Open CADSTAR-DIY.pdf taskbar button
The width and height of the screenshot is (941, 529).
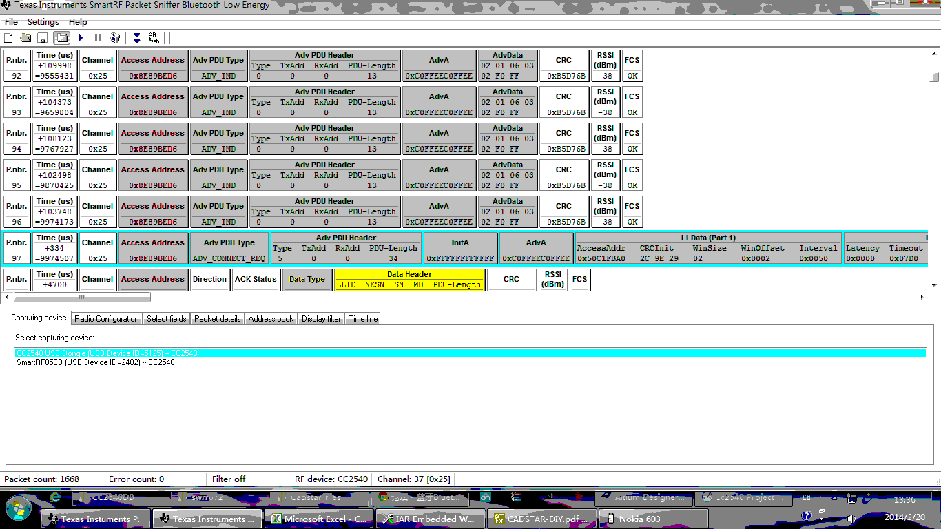click(x=542, y=519)
